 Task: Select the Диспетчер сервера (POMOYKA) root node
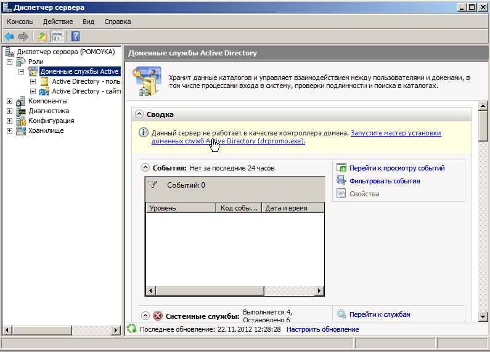pos(66,52)
